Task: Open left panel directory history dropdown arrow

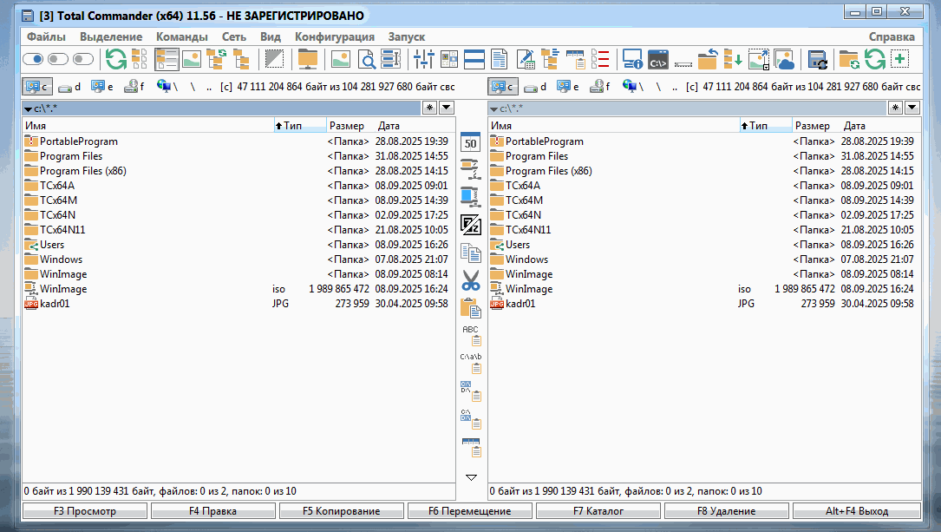Action: 447,108
